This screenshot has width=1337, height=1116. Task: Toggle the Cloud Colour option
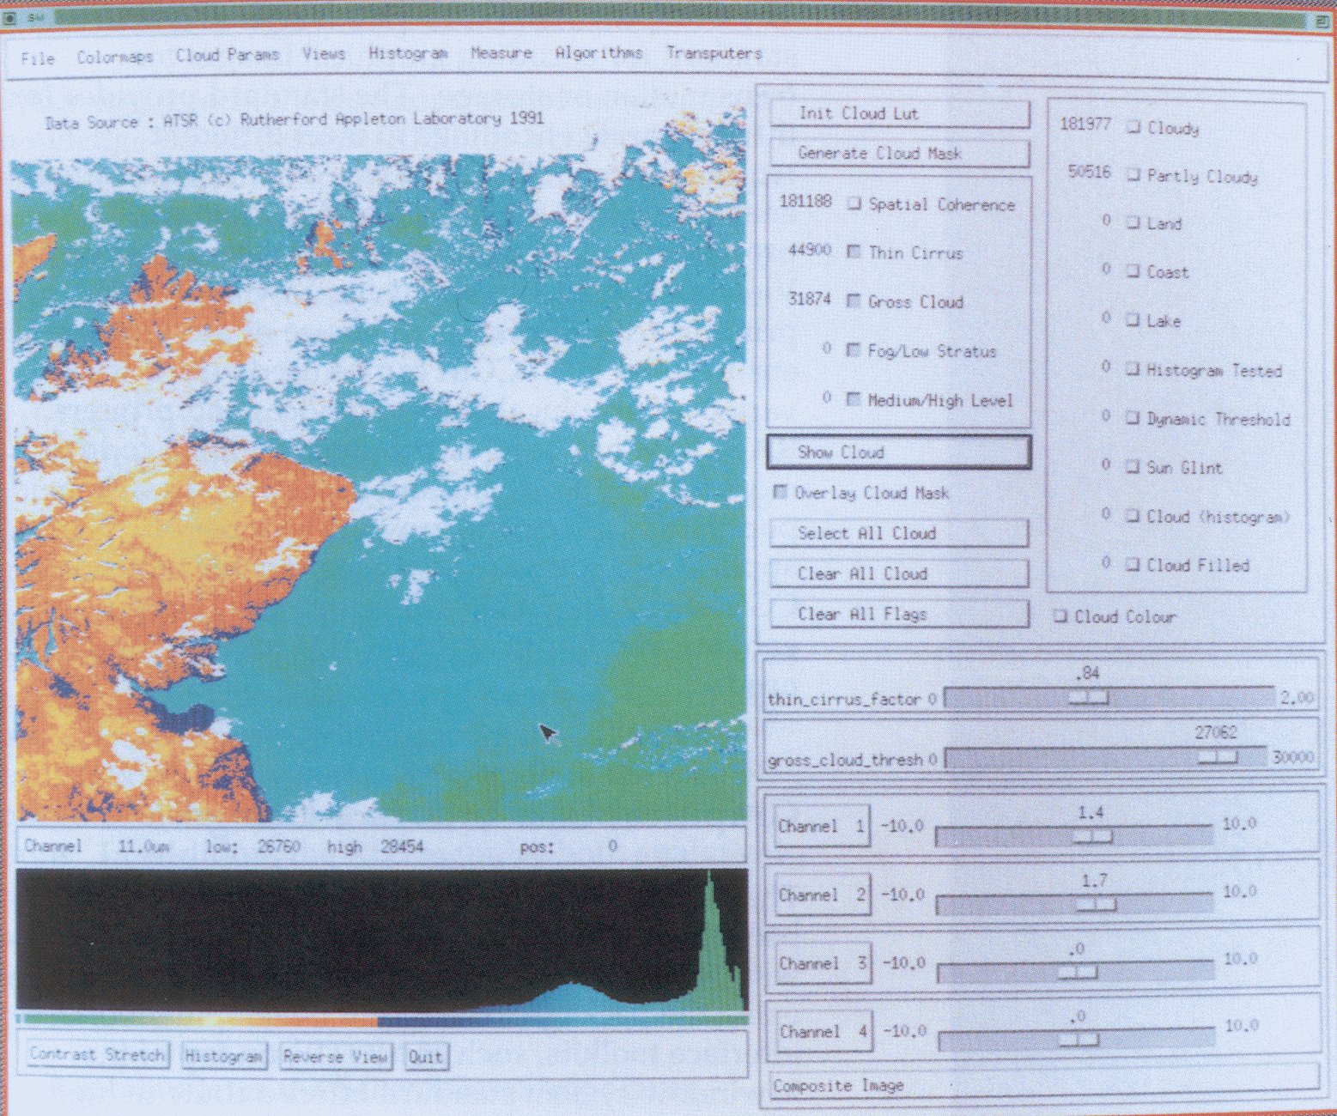[x=1060, y=616]
